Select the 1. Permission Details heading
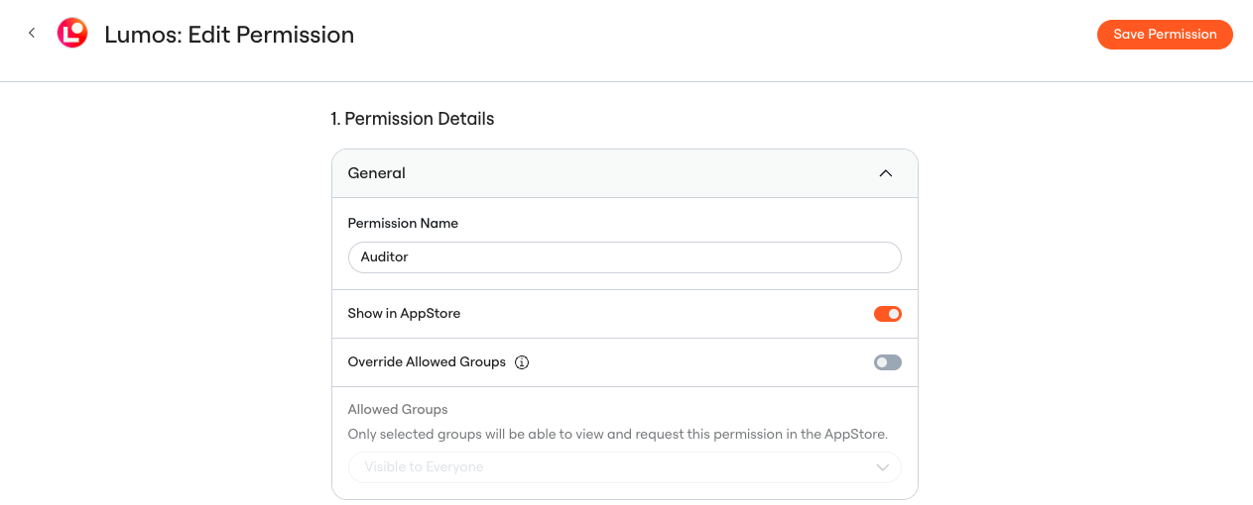This screenshot has height=505, width=1253. pyautogui.click(x=413, y=119)
